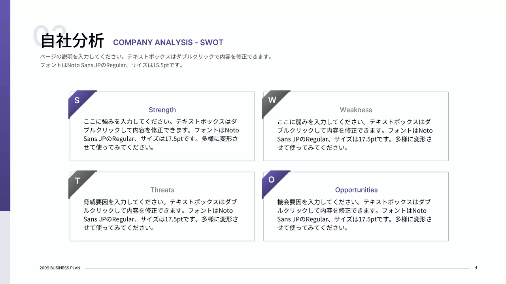506x284 pixels.
Task: Click the 2099 BUSINESS PLAN footer text
Action: pos(60,267)
